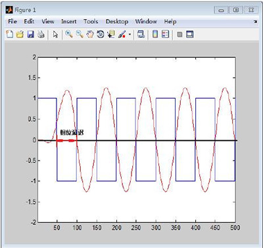263x248 pixels.
Task: Open the Insert menu
Action: point(69,22)
